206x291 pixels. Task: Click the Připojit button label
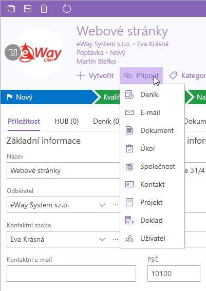(x=147, y=75)
